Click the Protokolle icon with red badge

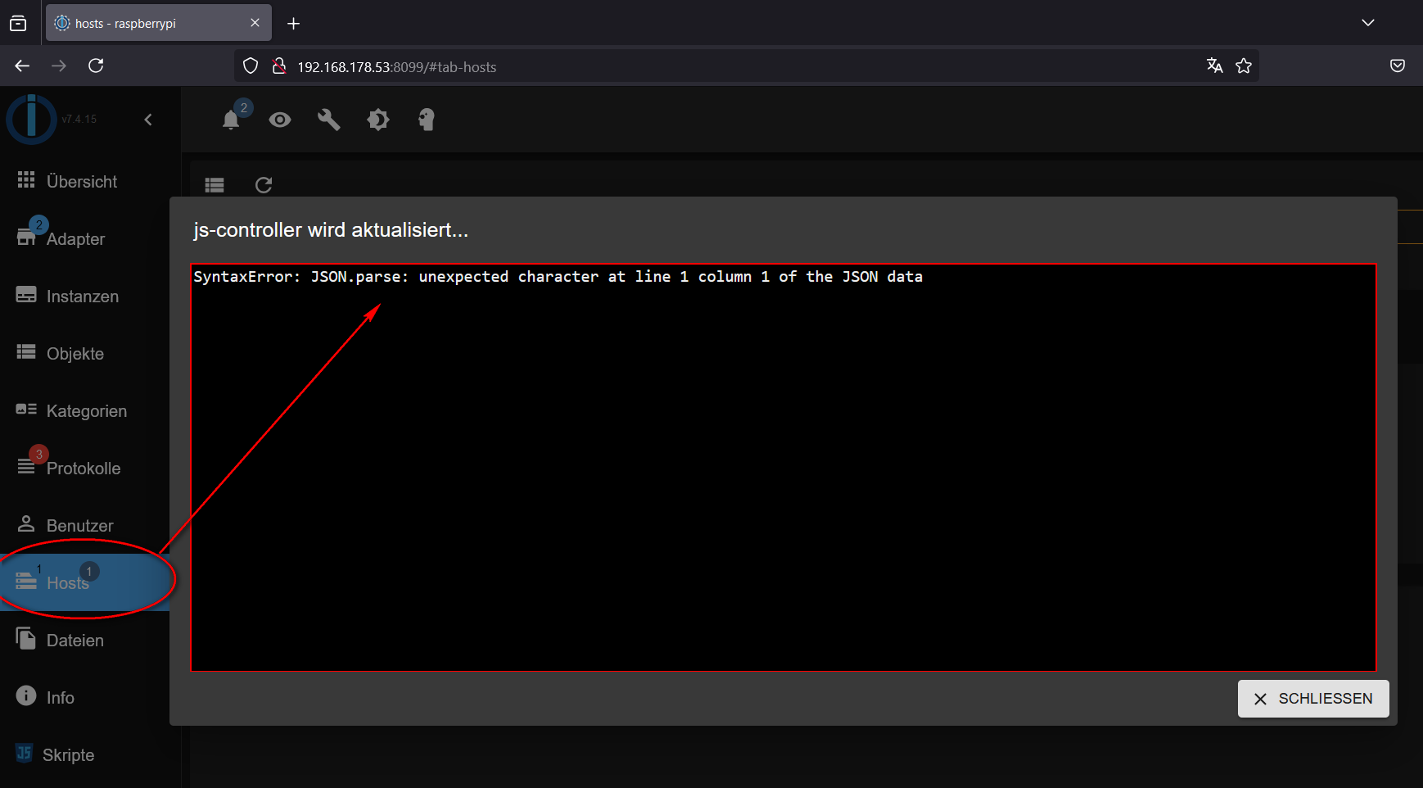(26, 466)
